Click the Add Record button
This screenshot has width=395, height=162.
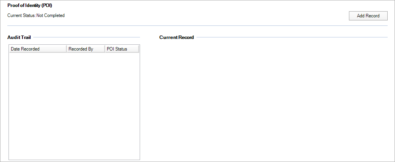368,16
